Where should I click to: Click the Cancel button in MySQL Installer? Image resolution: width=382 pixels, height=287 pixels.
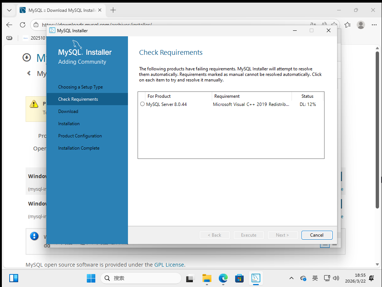(317, 235)
